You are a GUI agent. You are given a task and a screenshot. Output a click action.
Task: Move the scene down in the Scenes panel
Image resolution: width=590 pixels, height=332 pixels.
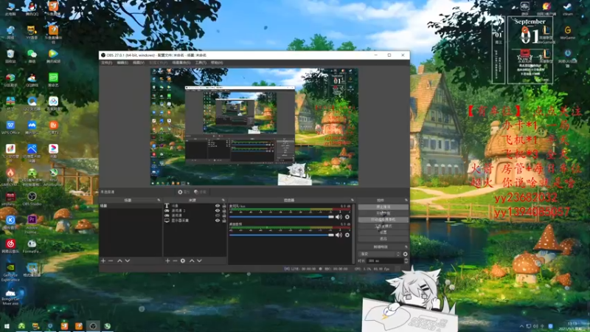pyautogui.click(x=128, y=260)
